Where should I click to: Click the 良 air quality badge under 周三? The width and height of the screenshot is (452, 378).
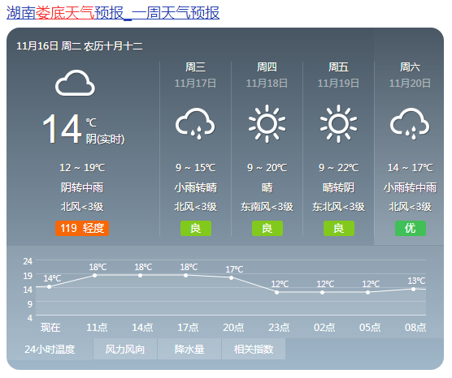pos(196,228)
